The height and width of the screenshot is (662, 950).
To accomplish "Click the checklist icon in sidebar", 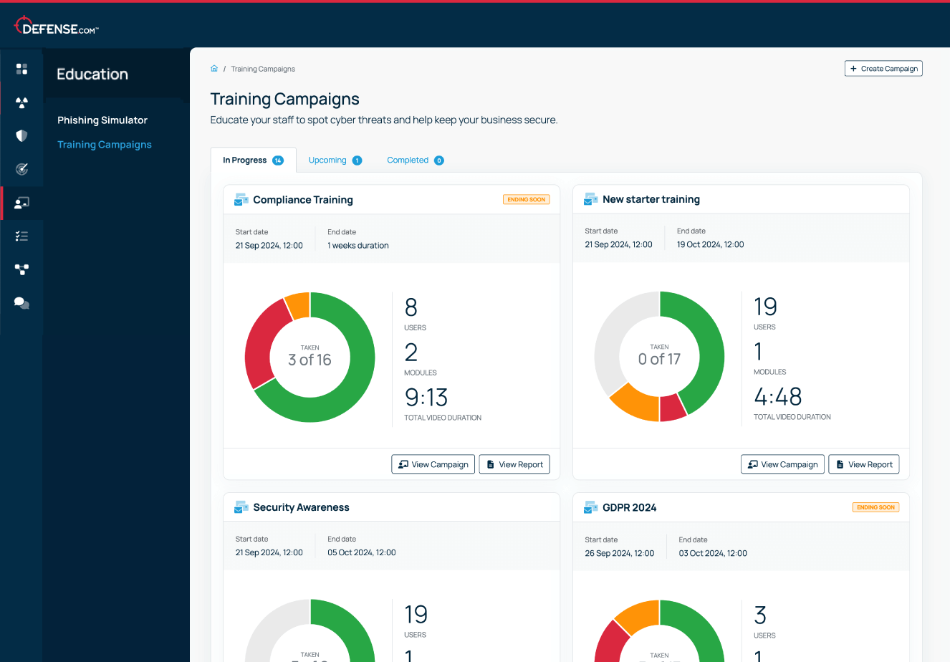I will click(x=21, y=236).
